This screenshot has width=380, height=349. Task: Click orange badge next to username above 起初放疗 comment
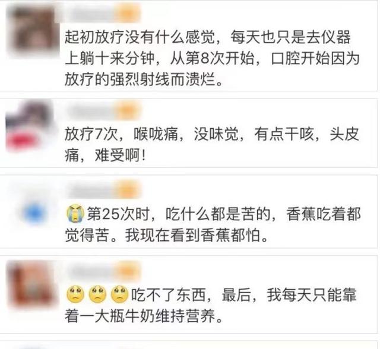coord(128,12)
